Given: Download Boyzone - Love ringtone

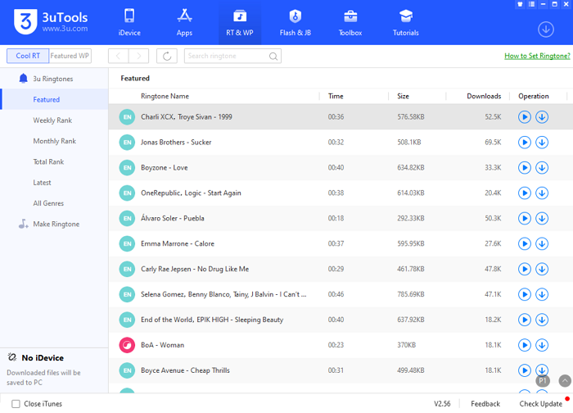Looking at the screenshot, I should click(542, 167).
